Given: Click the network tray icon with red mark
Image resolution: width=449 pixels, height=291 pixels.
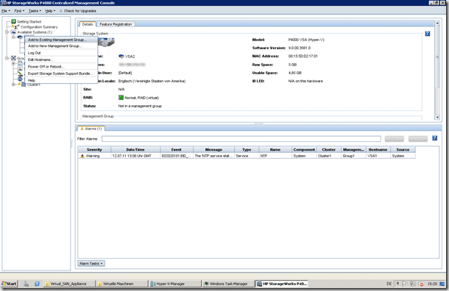Looking at the screenshot, I should [420, 284].
